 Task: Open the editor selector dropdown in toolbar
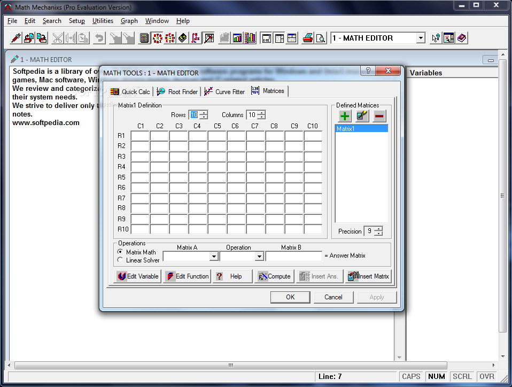tap(421, 38)
